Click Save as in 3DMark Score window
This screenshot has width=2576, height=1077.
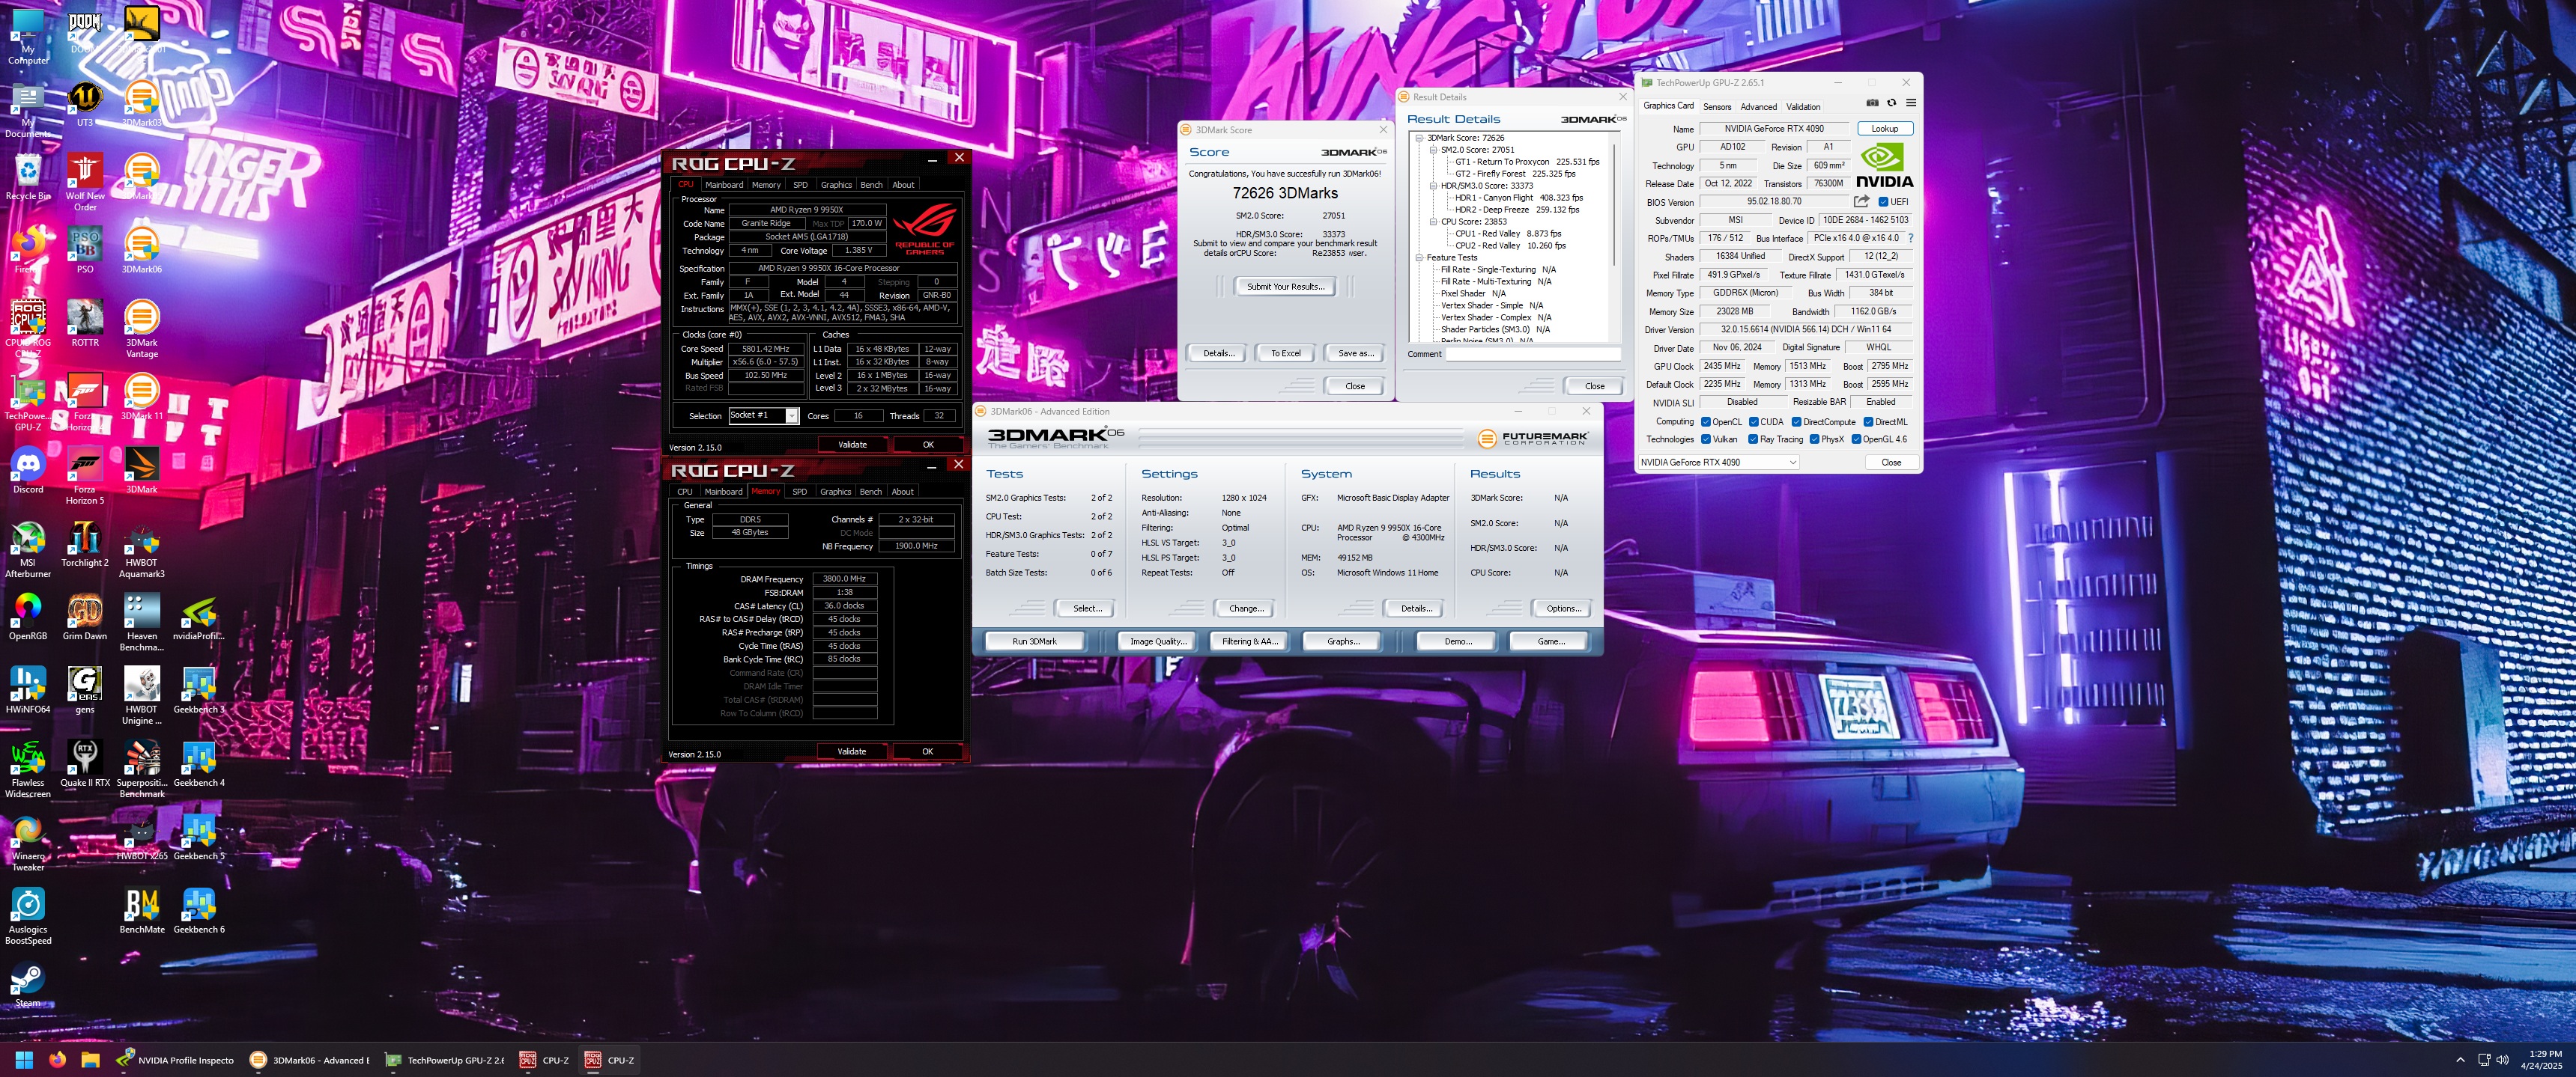[x=1355, y=353]
